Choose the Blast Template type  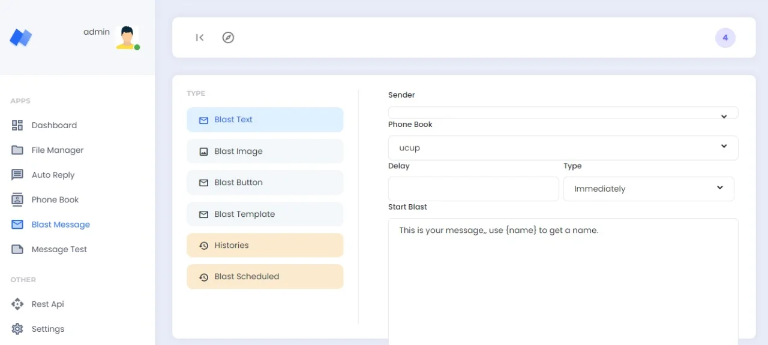(265, 214)
